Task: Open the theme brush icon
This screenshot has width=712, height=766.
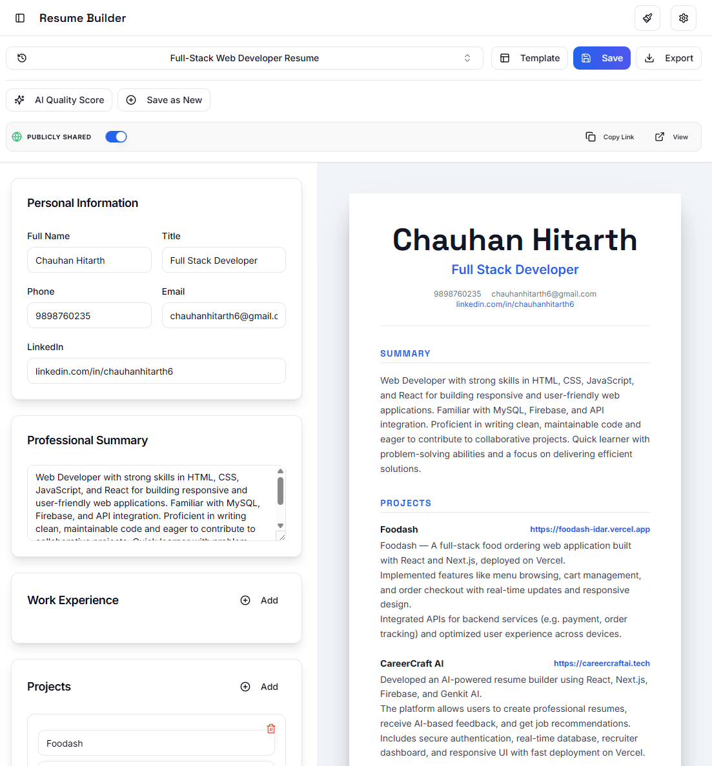Action: pyautogui.click(x=647, y=18)
